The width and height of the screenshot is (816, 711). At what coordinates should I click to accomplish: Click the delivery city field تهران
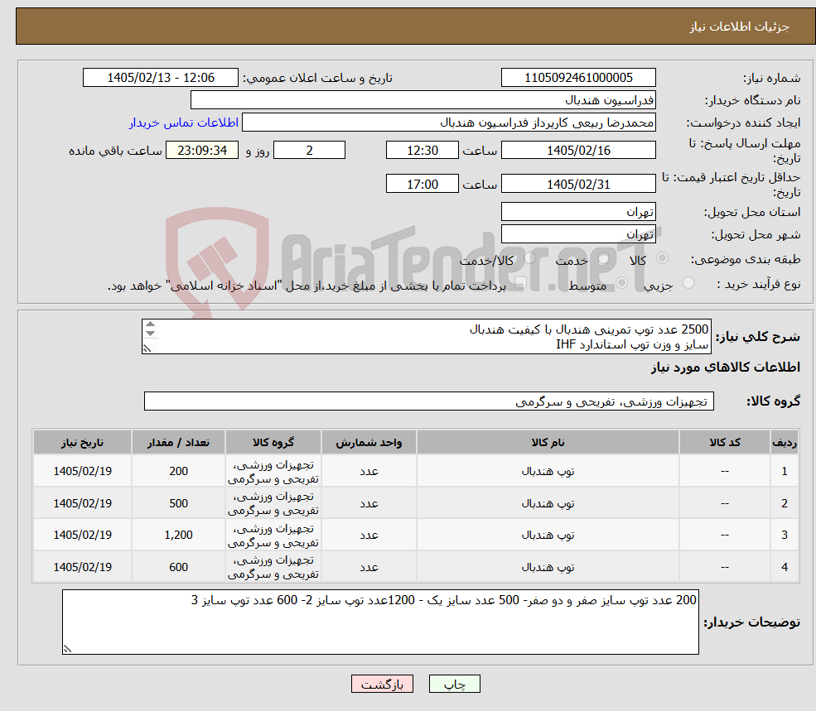coord(578,234)
